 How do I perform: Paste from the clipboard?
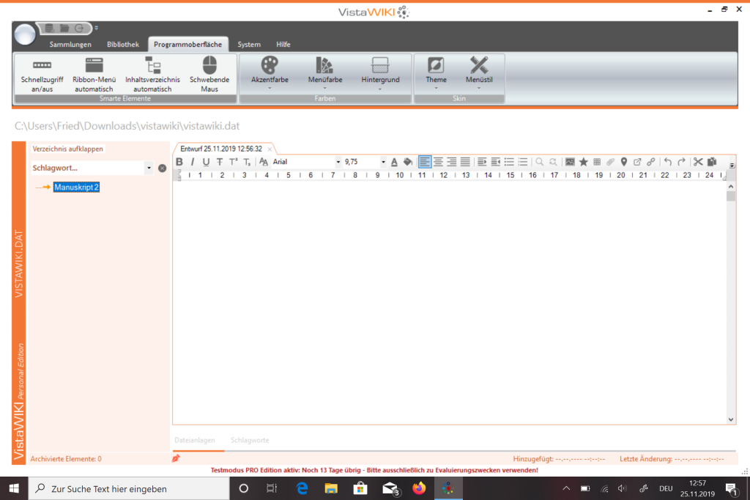712,162
